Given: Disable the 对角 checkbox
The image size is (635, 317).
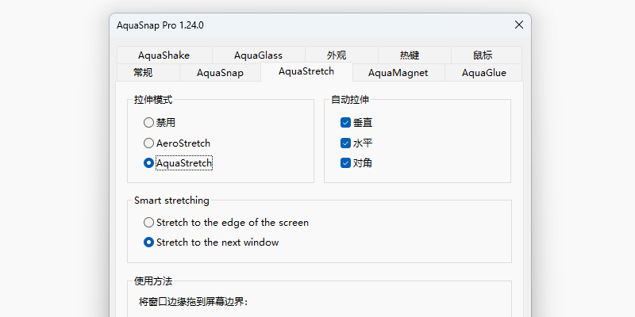Looking at the screenshot, I should (x=345, y=163).
